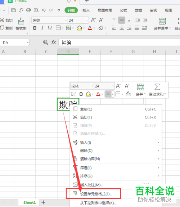The height and width of the screenshot is (207, 180).
Task: Expand the ribbon font color dropdown arrow
Action: pyautogui.click(x=94, y=28)
